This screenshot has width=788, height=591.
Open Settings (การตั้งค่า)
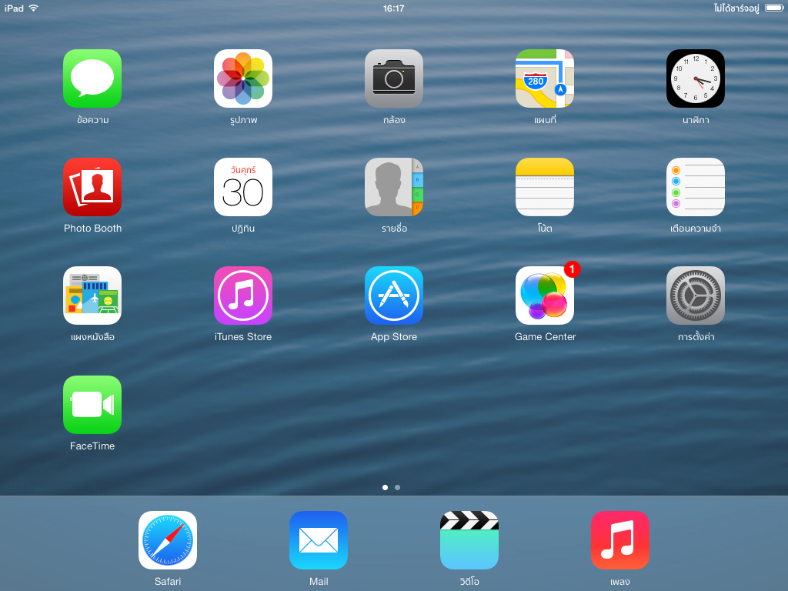point(696,295)
